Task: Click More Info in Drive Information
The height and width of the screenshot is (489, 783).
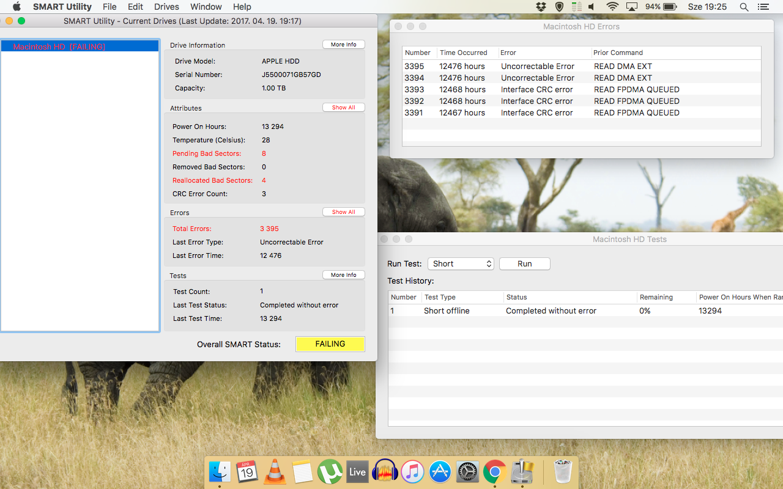Action: coord(344,45)
